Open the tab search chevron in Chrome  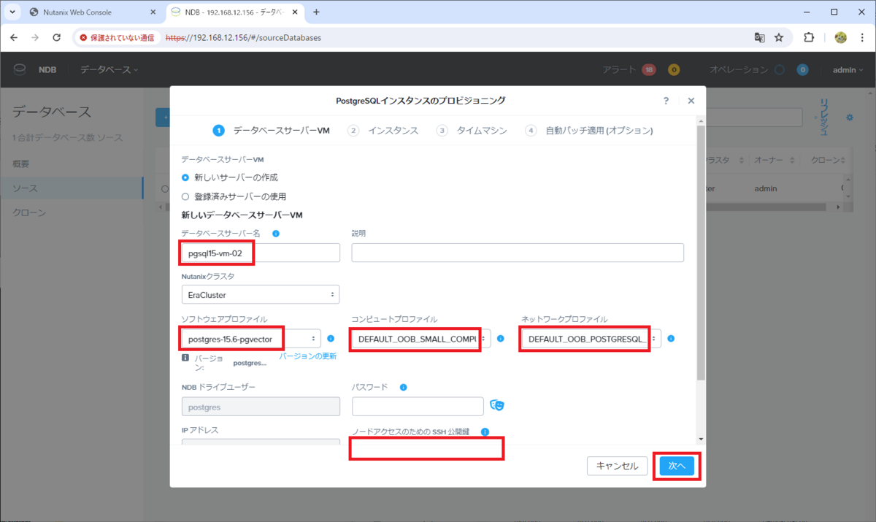(x=13, y=12)
